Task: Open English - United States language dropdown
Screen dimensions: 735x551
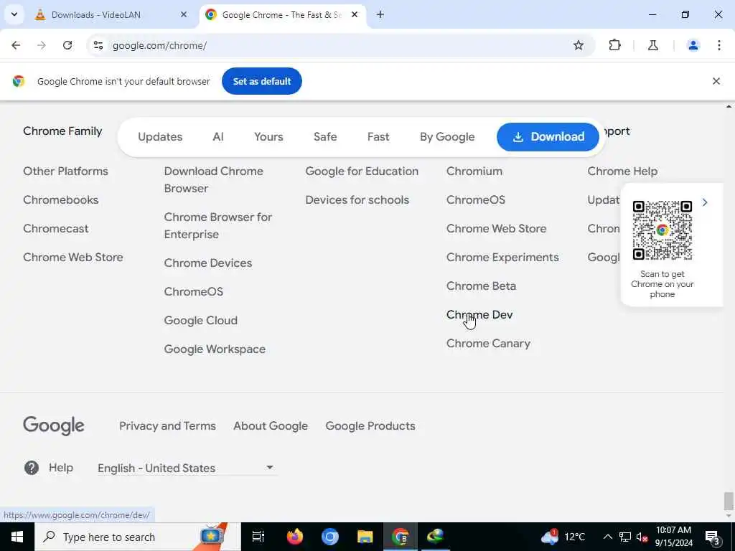Action: 186,468
